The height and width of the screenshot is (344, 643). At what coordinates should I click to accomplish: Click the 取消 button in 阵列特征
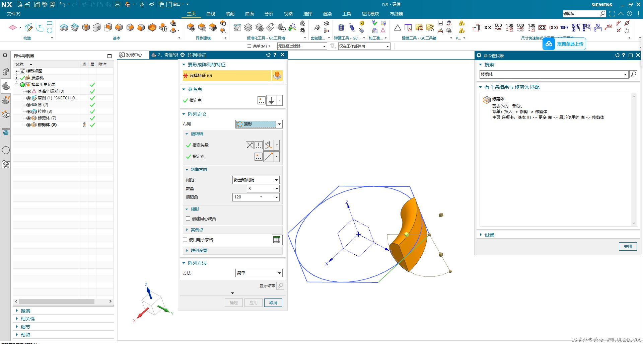(273, 303)
